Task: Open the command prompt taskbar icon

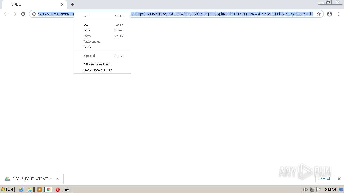Action: coord(67,190)
